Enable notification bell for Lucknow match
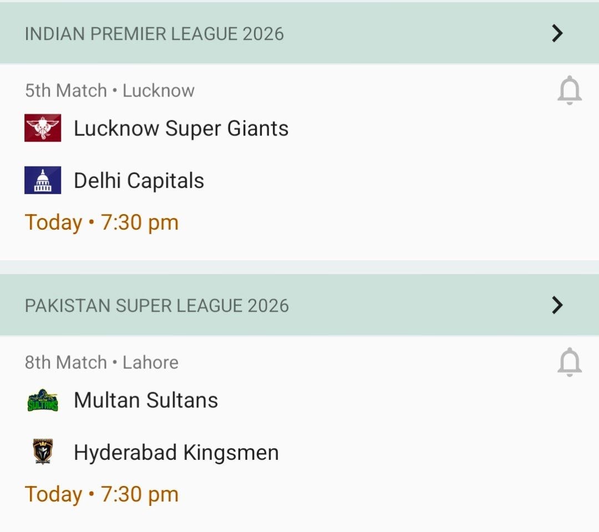Viewport: 599px width, 532px height. tap(569, 91)
